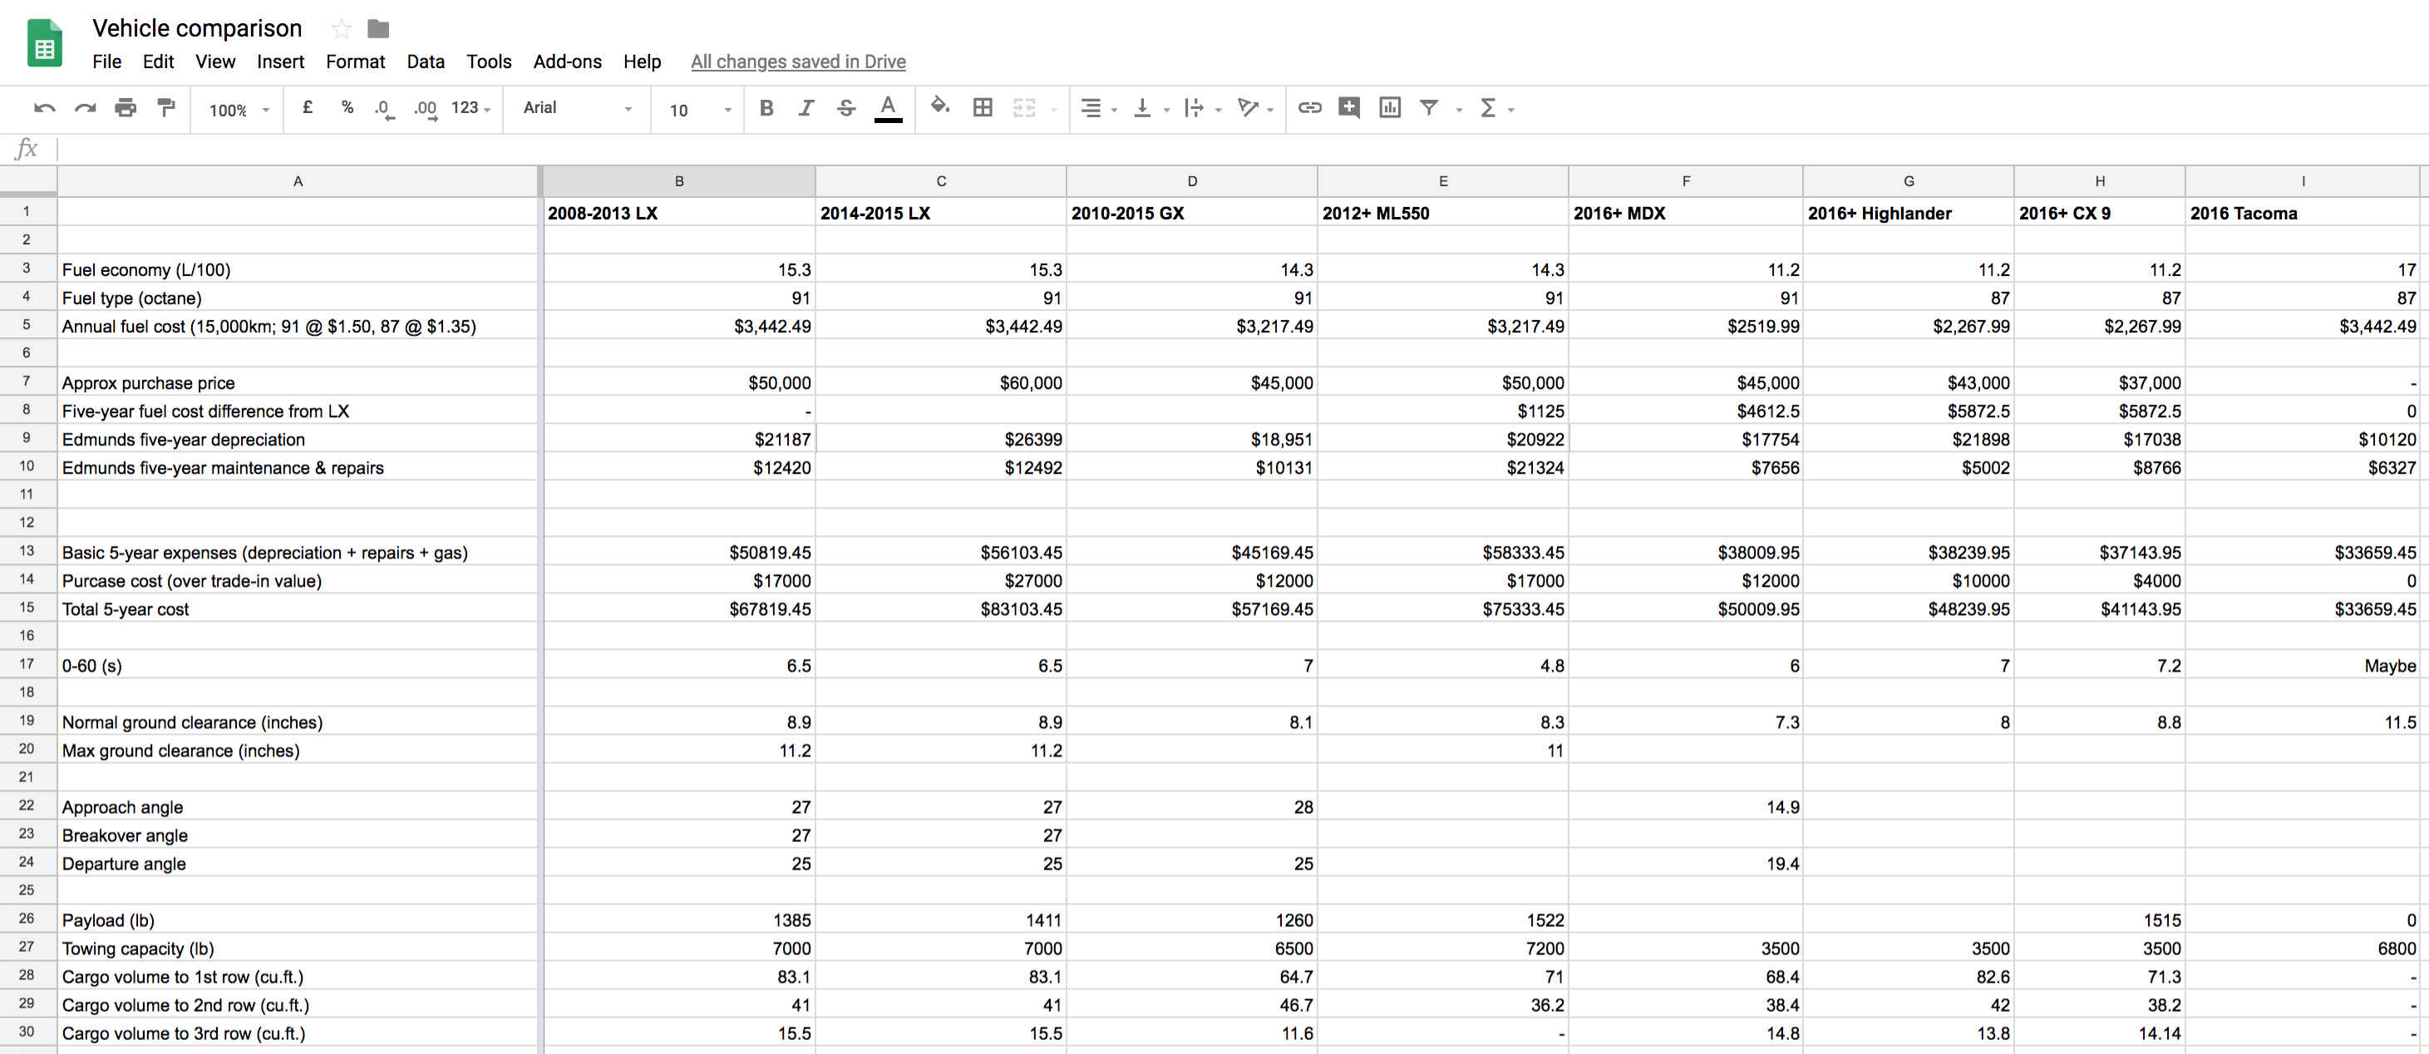Open the Edit menu
This screenshot has height=1054, width=2429.
point(159,62)
